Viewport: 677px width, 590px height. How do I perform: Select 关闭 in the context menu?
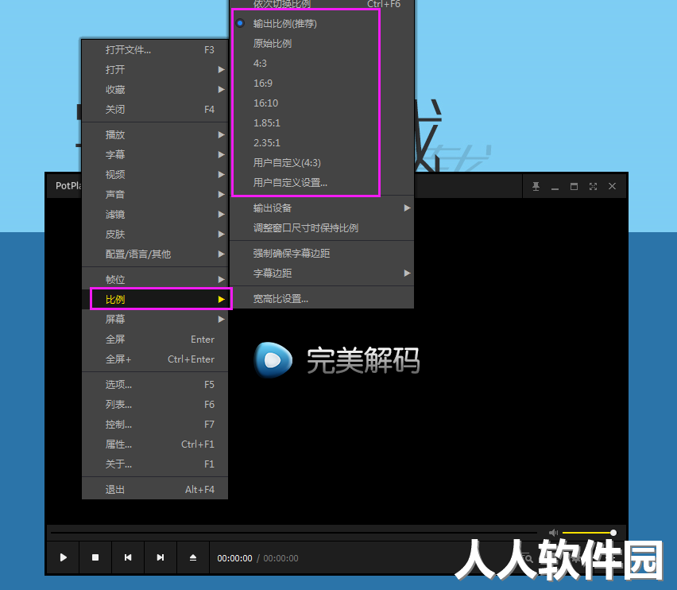155,109
